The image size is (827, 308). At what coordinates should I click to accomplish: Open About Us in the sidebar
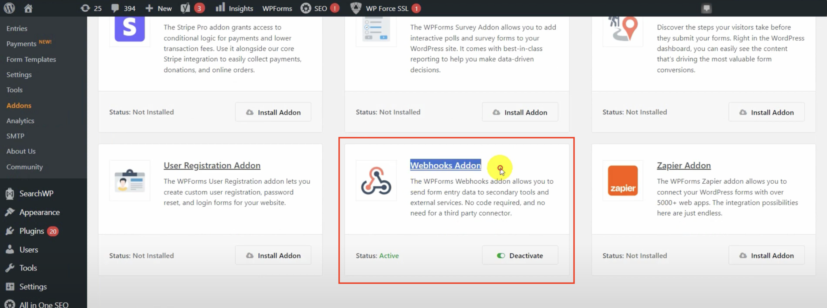[21, 151]
